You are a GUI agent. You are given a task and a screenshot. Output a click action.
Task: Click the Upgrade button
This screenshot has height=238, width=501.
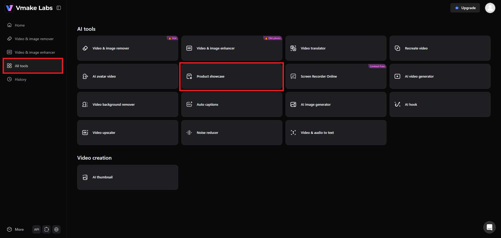tap(465, 8)
